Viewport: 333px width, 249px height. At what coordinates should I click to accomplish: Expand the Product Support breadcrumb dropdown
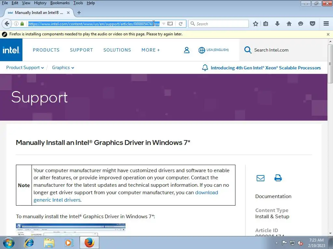click(x=25, y=67)
